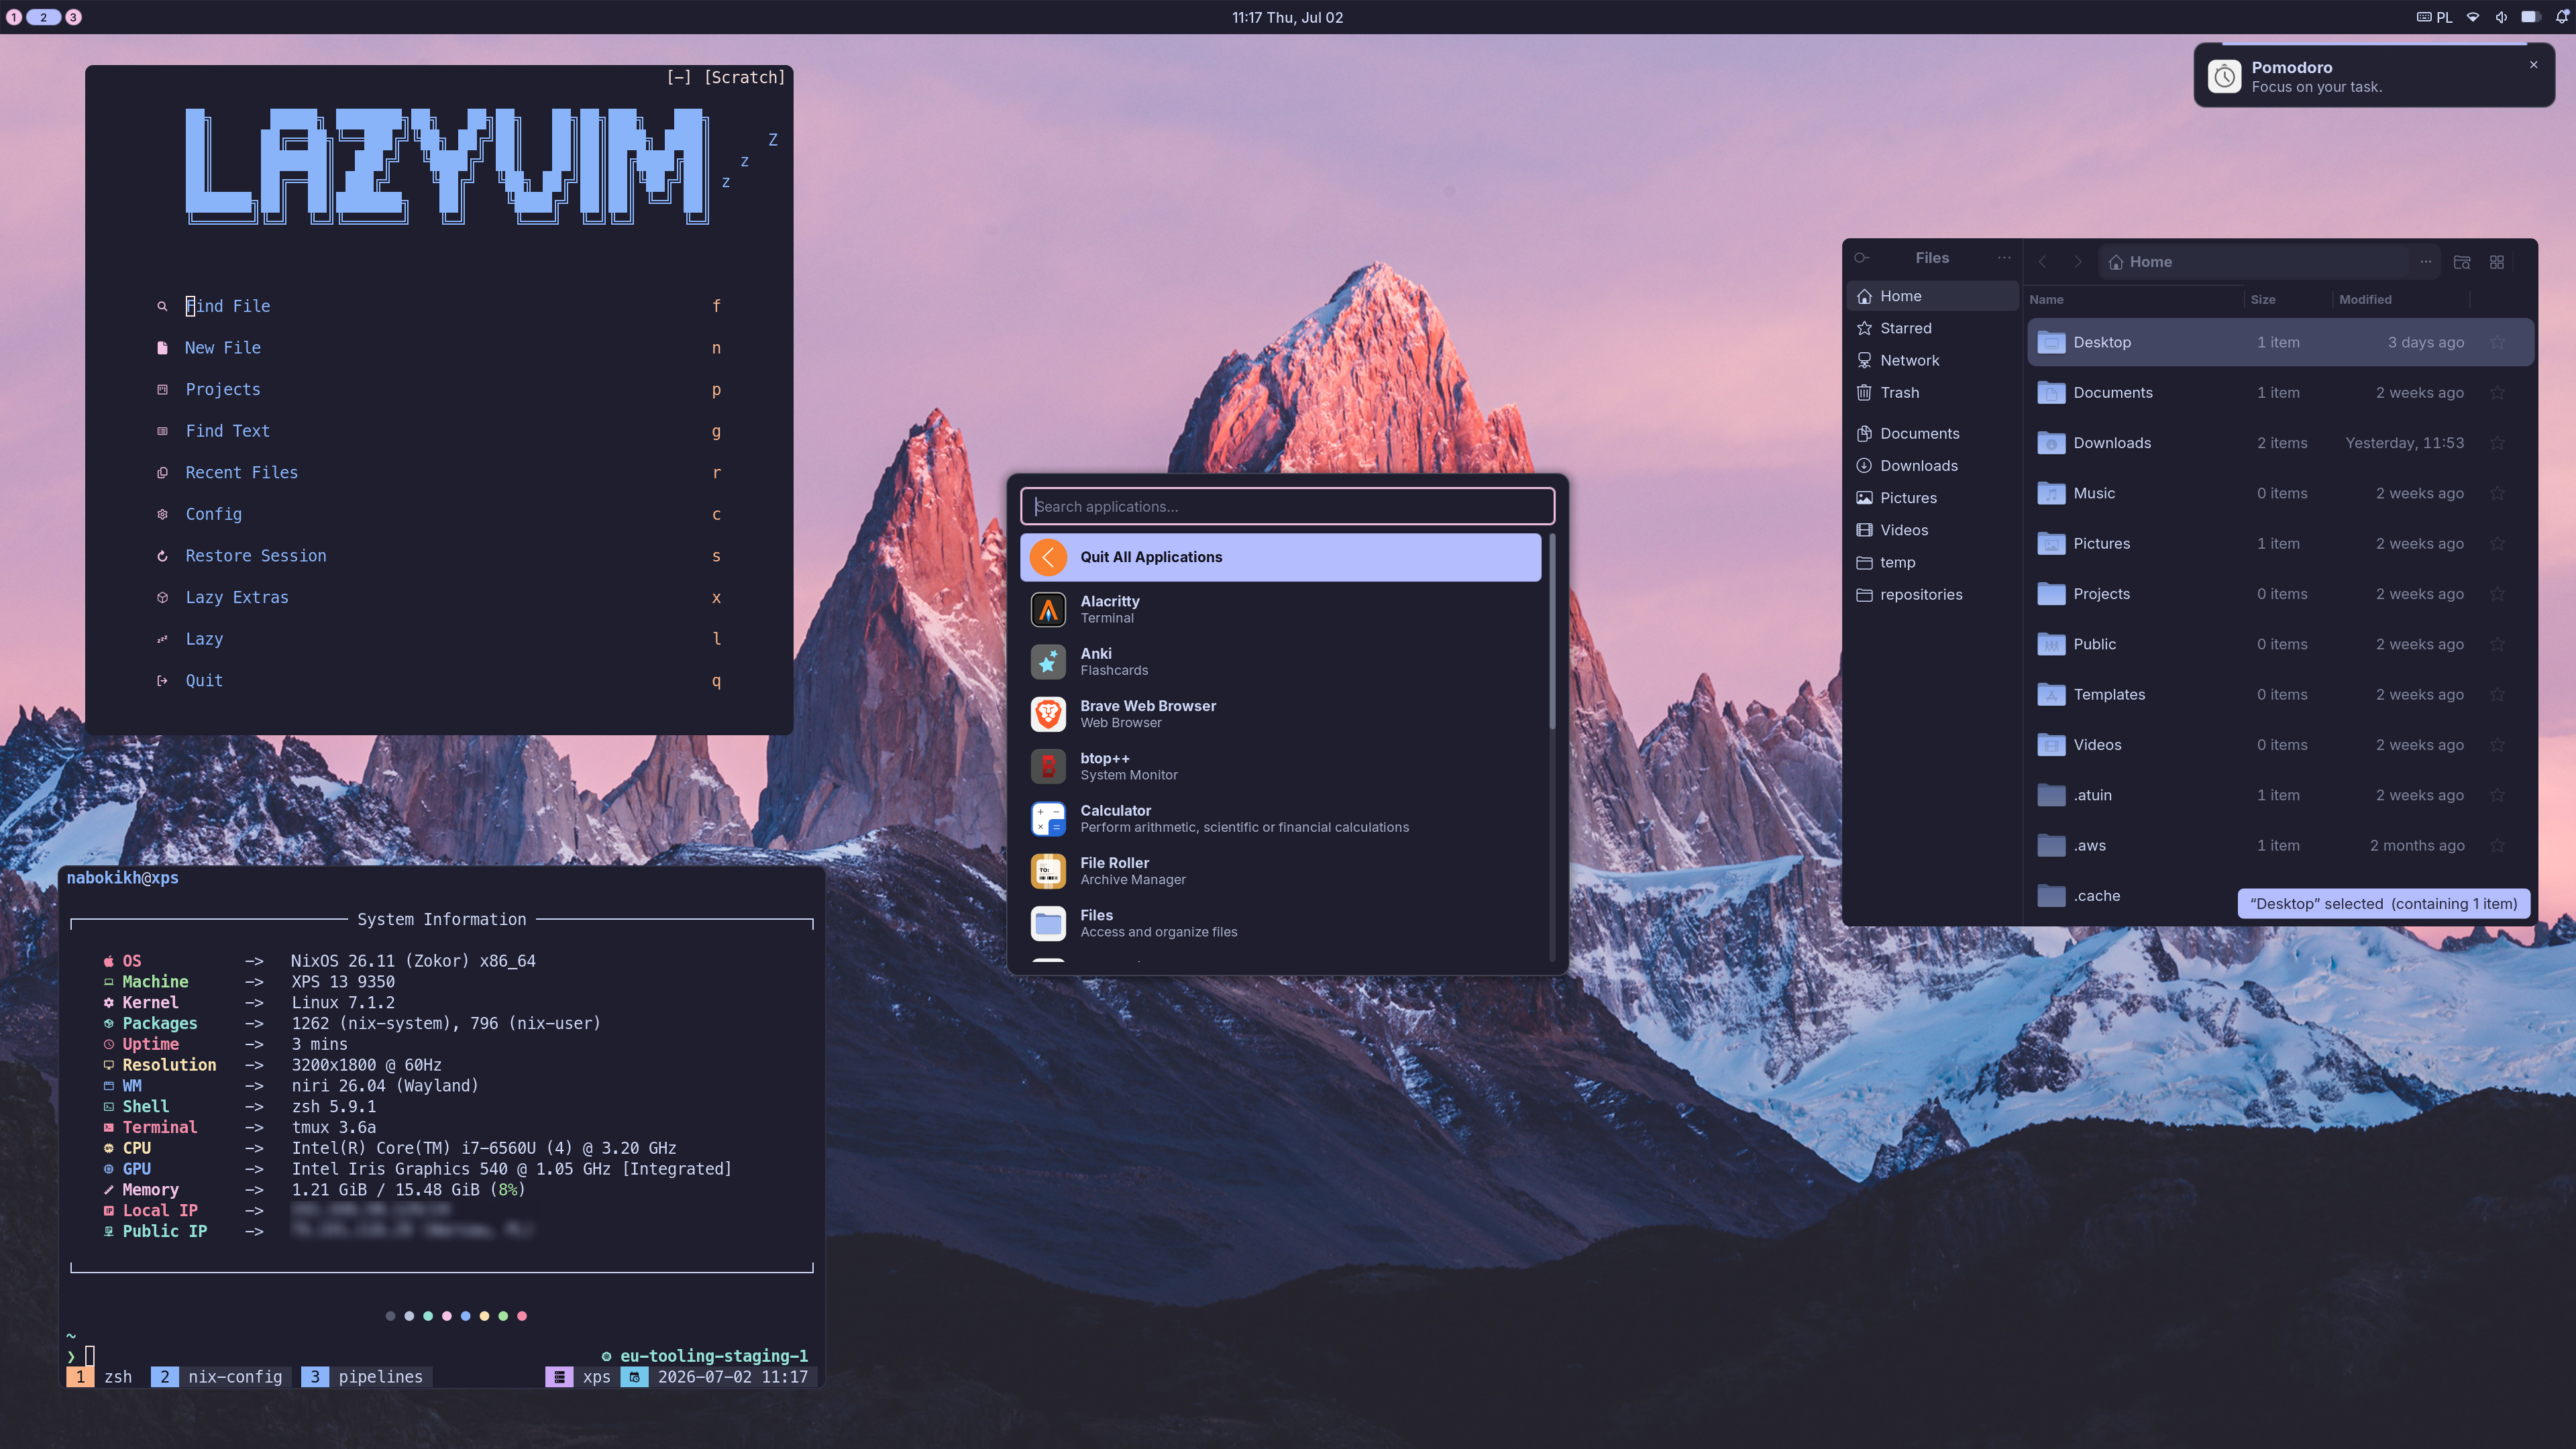Toggle the star on the Projects folder row
Image resolution: width=2576 pixels, height=1449 pixels.
(2498, 594)
